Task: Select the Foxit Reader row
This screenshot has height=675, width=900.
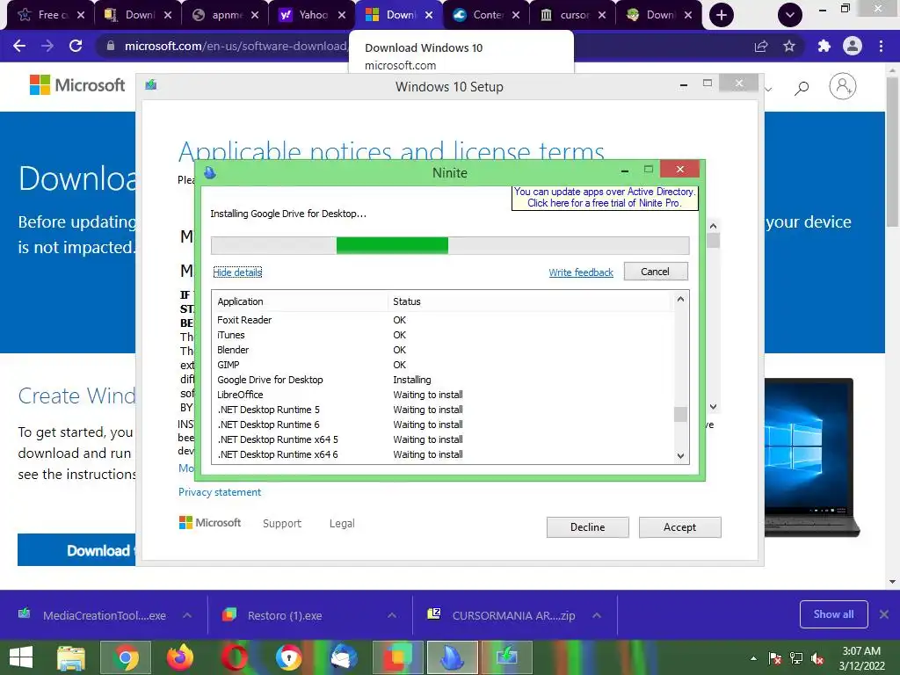Action: pos(442,320)
